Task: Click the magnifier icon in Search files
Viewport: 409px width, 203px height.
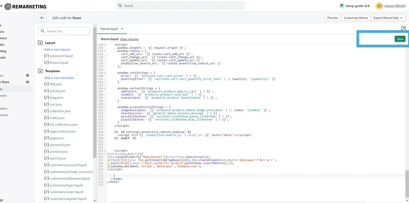Action: coord(42,31)
